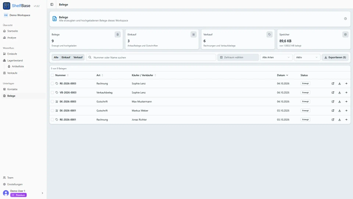Select the Verkauf filter tab

tap(78, 57)
